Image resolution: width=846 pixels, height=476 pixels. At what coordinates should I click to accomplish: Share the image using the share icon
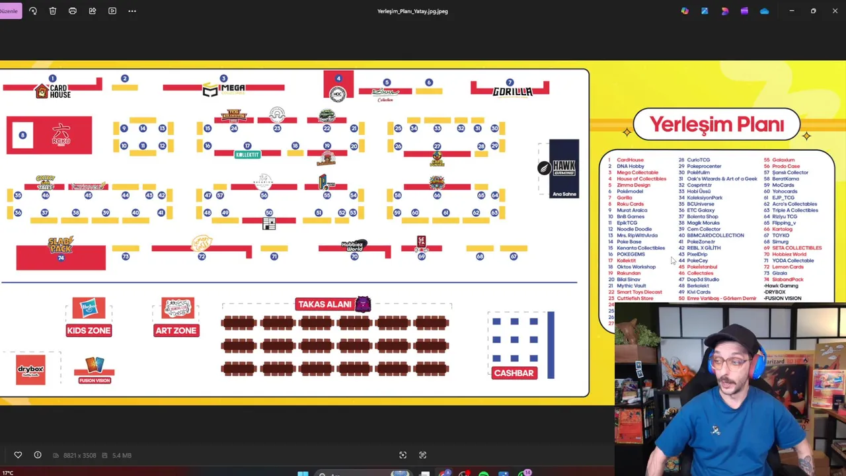(93, 11)
